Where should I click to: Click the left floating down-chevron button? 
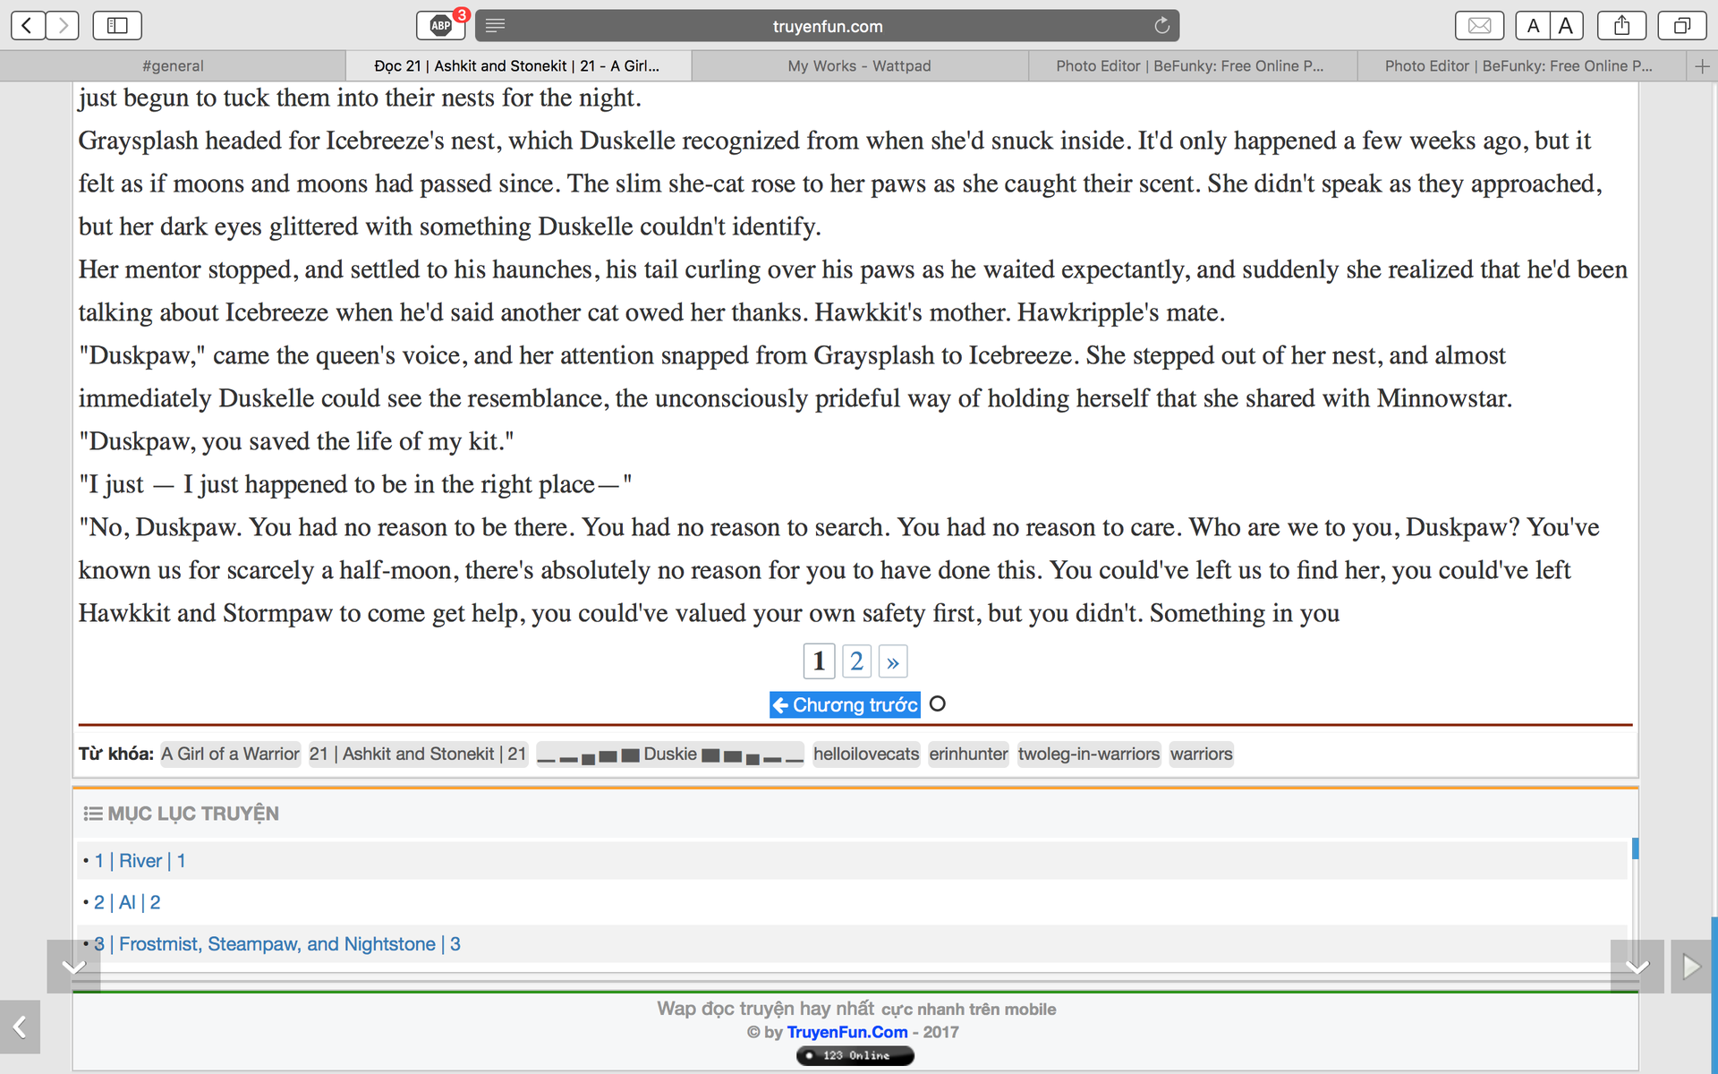pos(73,966)
